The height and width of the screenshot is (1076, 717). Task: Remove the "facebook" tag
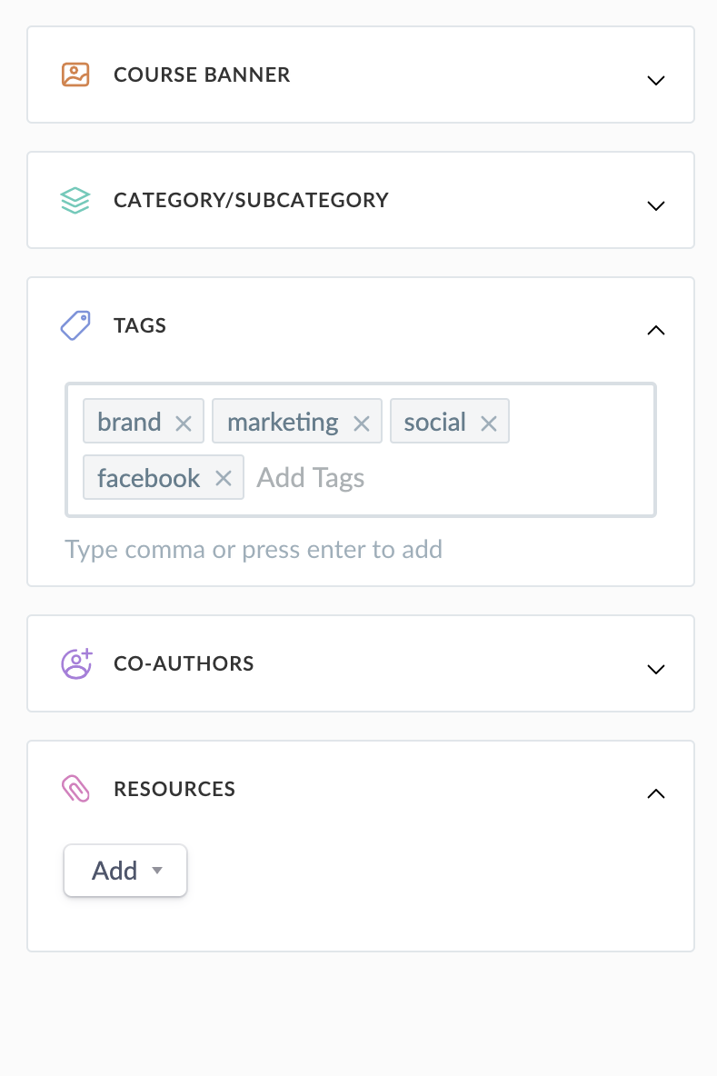(224, 478)
